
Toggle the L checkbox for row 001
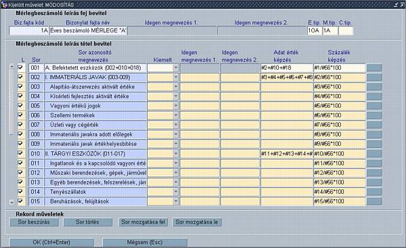coord(20,68)
